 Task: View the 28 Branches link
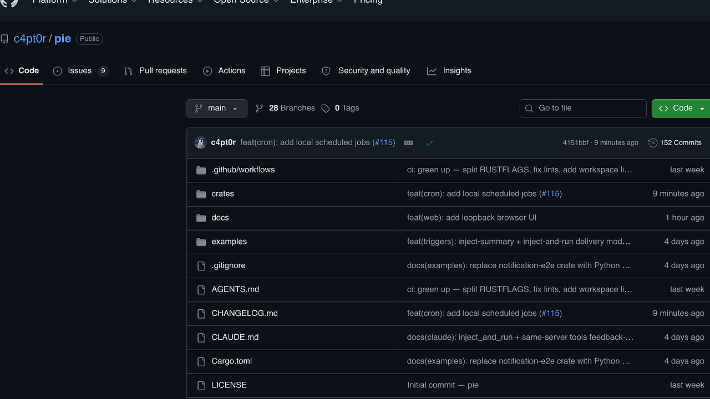285,108
